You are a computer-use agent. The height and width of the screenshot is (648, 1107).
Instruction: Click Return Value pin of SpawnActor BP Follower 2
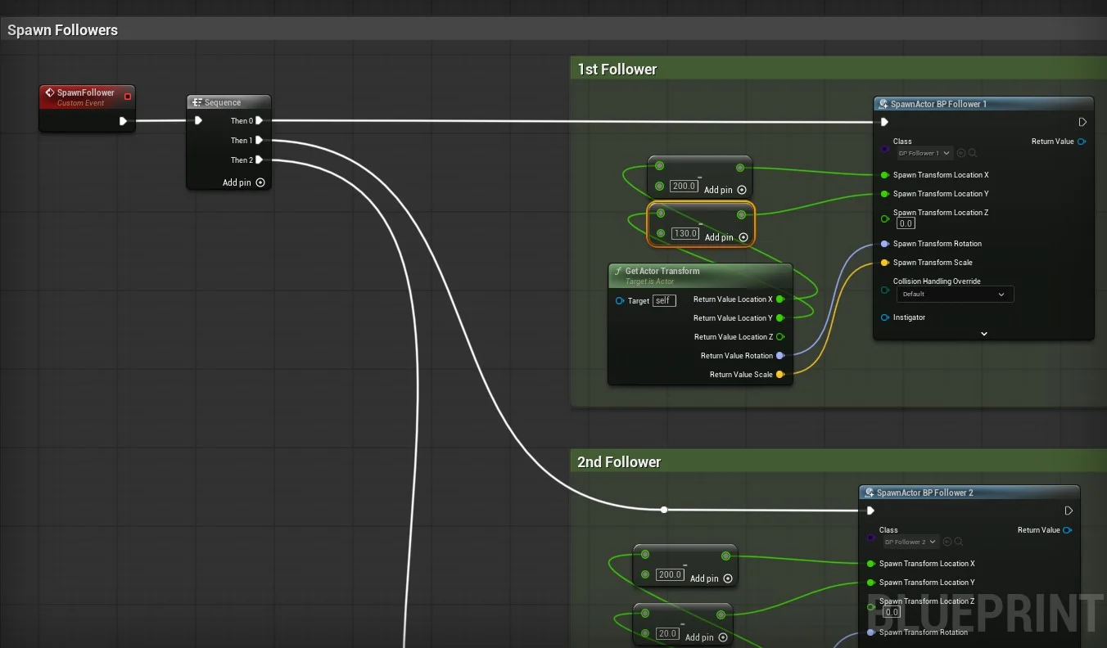(x=1068, y=530)
